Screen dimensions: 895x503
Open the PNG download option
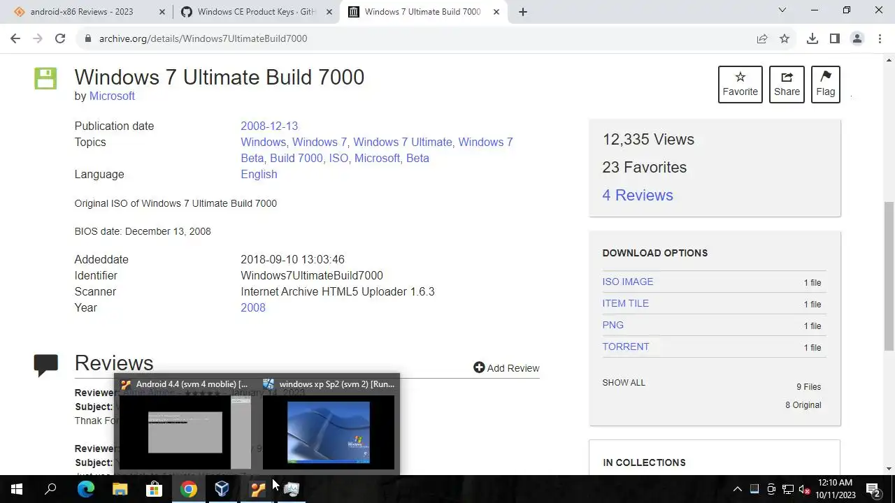pyautogui.click(x=613, y=325)
